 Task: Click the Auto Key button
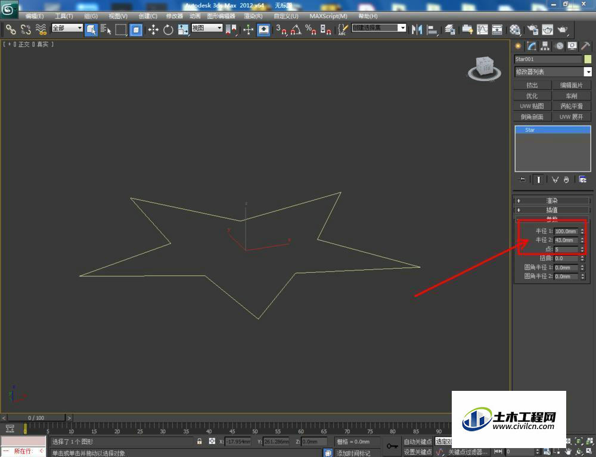coord(418,442)
